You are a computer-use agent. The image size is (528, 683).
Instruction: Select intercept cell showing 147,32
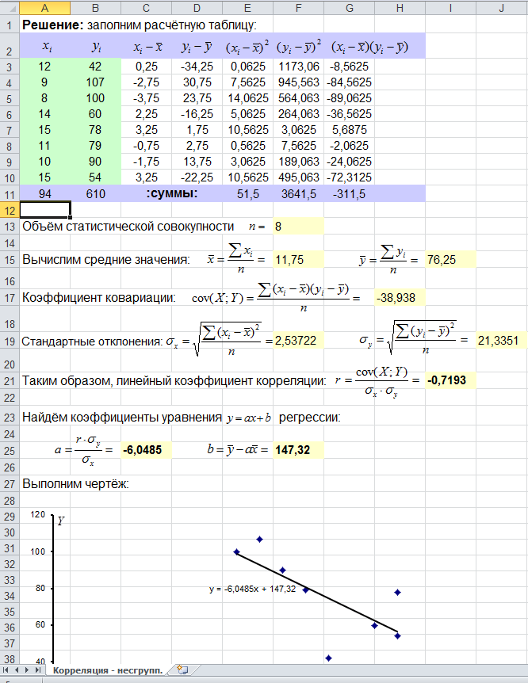[298, 450]
